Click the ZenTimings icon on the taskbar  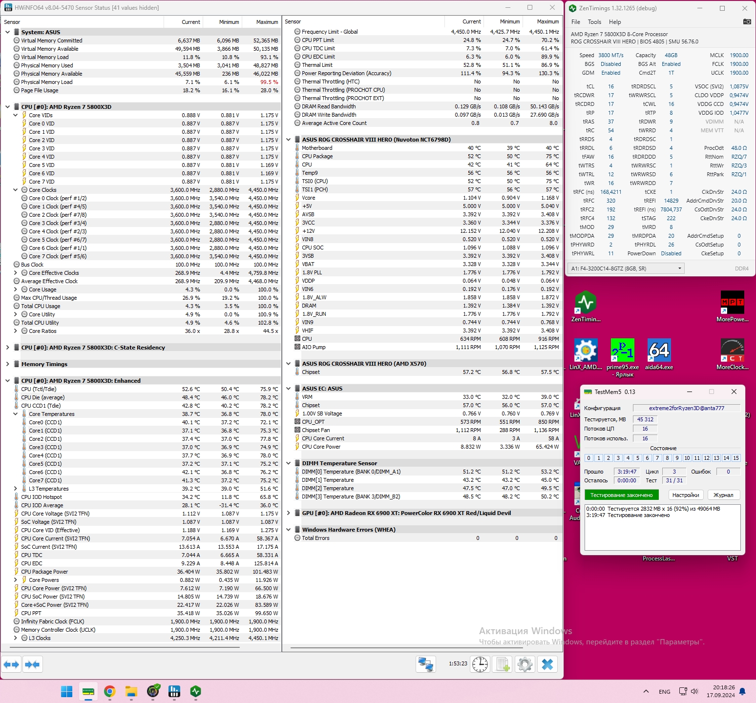196,691
